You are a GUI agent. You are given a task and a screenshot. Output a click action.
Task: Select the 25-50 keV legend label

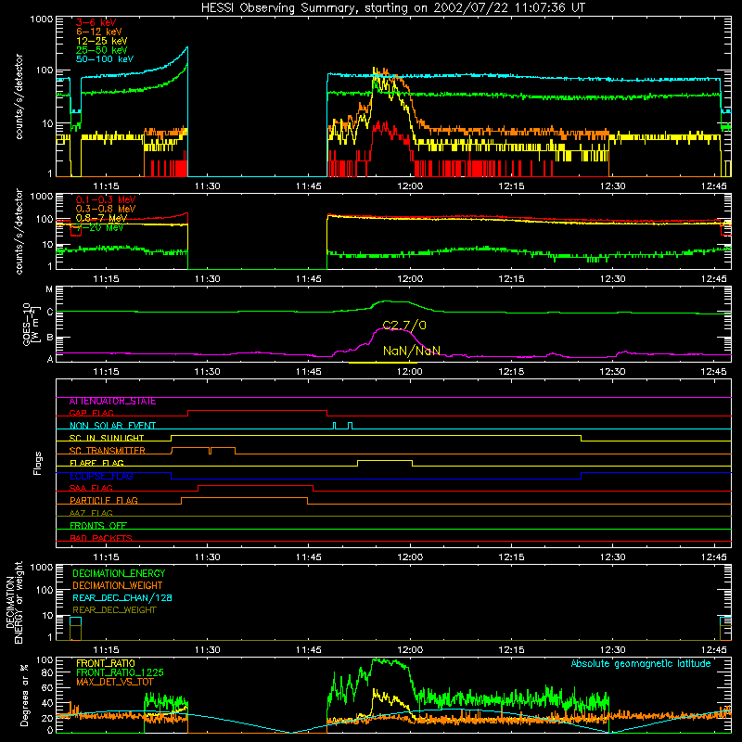101,50
